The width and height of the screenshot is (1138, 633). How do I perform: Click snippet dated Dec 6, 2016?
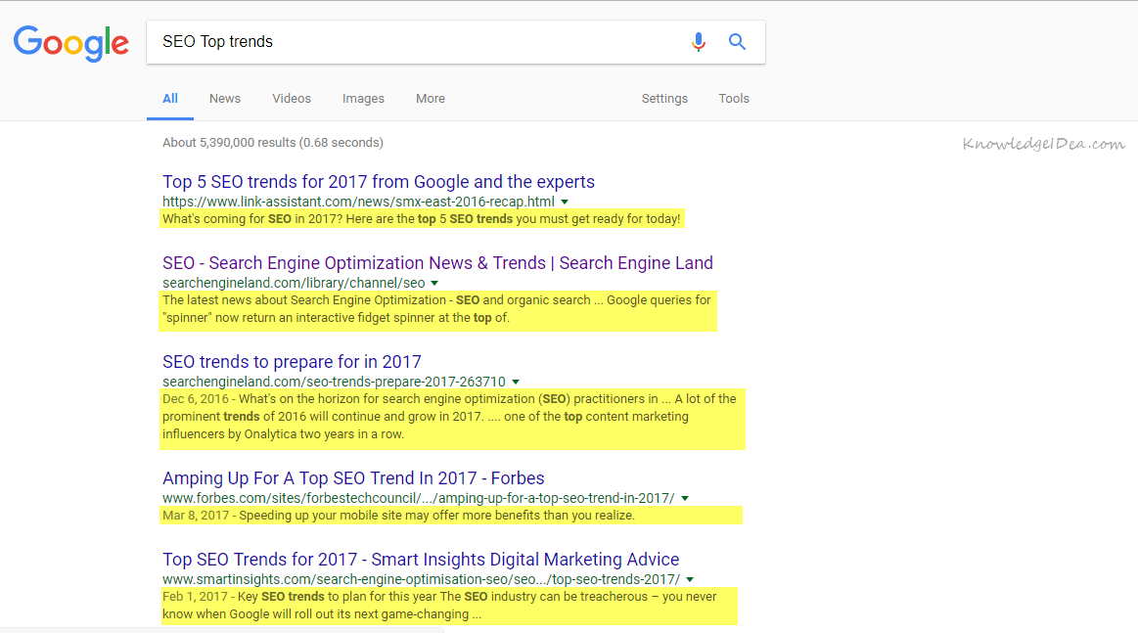450,417
